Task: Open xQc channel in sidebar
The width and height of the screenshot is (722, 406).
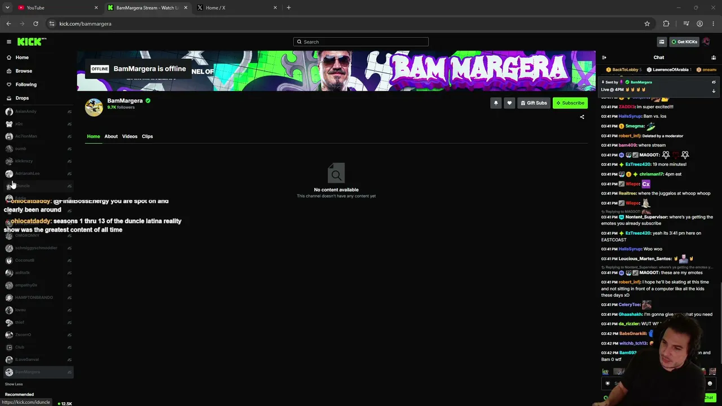Action: 38,124
